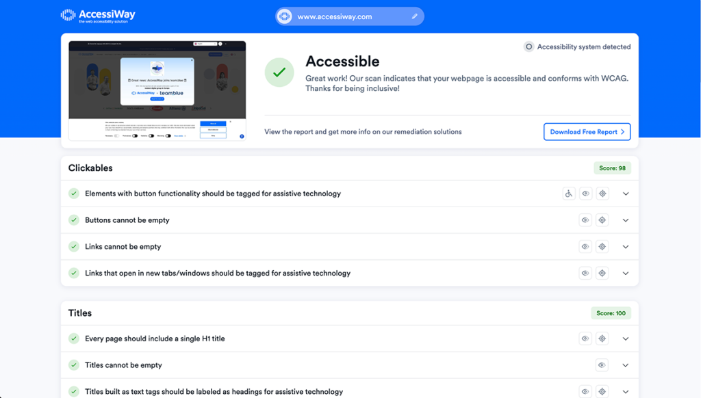The width and height of the screenshot is (701, 398).
Task: Click the Download Free Report button
Action: pyautogui.click(x=587, y=131)
